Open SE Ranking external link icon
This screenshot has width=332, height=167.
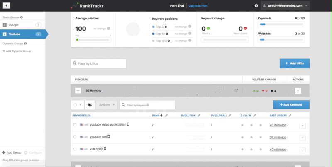pyautogui.click(x=237, y=90)
